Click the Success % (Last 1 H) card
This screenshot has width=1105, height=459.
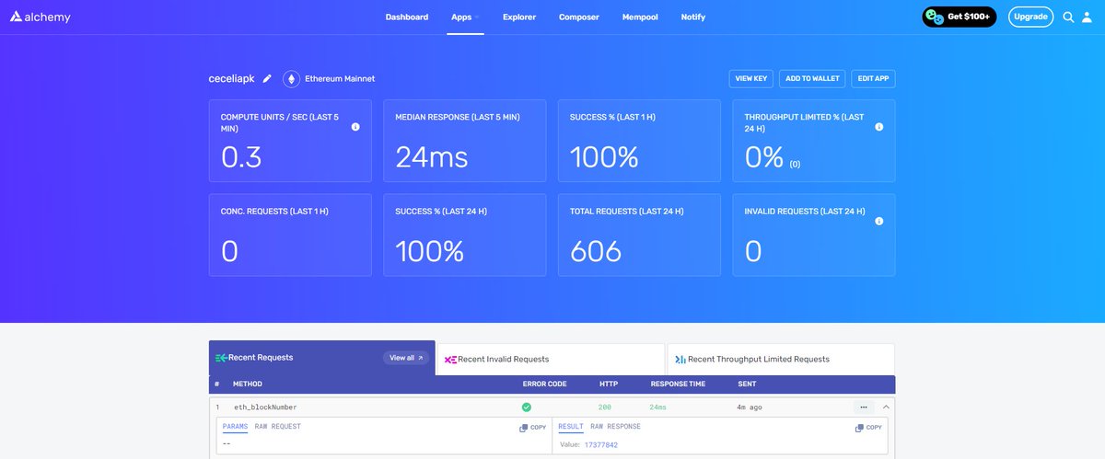coord(639,141)
